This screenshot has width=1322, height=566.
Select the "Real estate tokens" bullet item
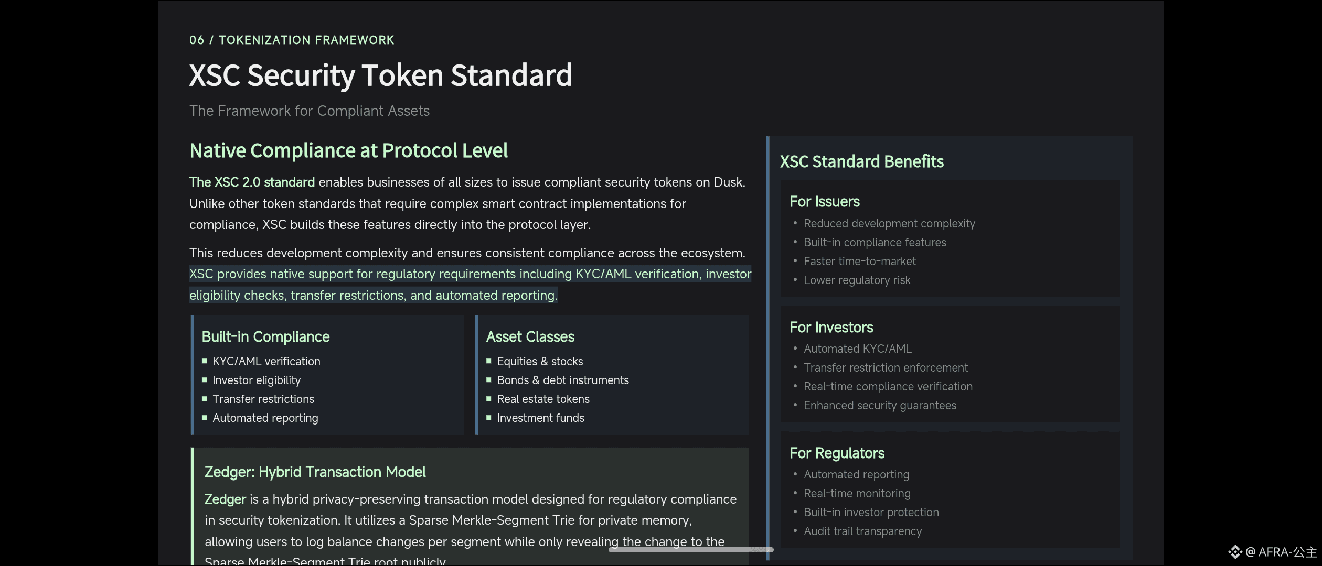543,399
